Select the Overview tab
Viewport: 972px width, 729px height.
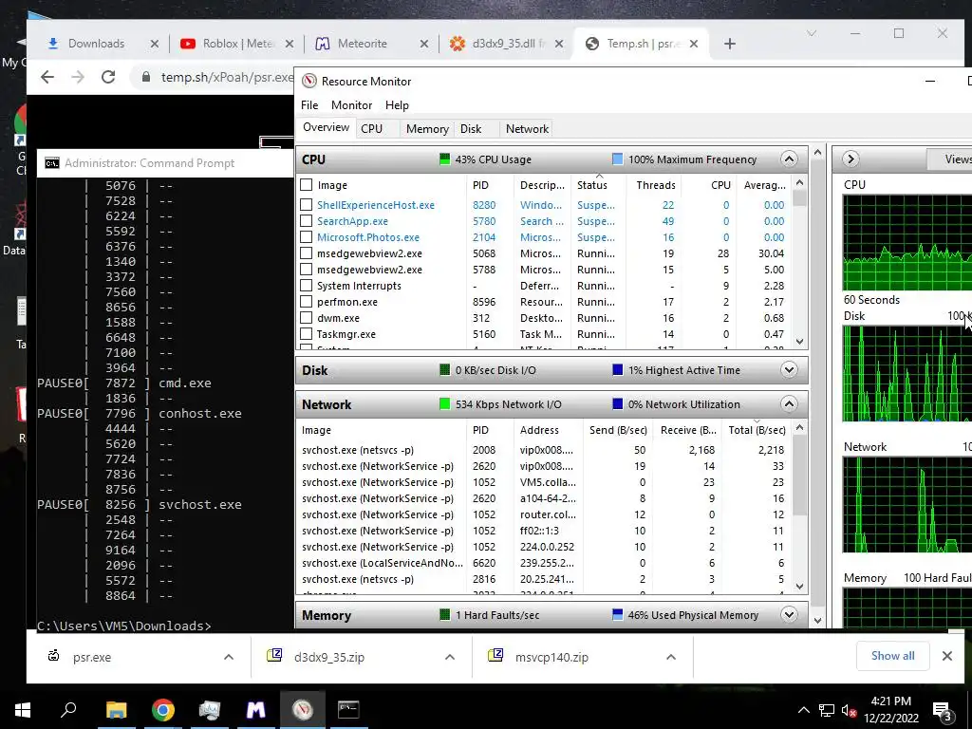pyautogui.click(x=327, y=127)
